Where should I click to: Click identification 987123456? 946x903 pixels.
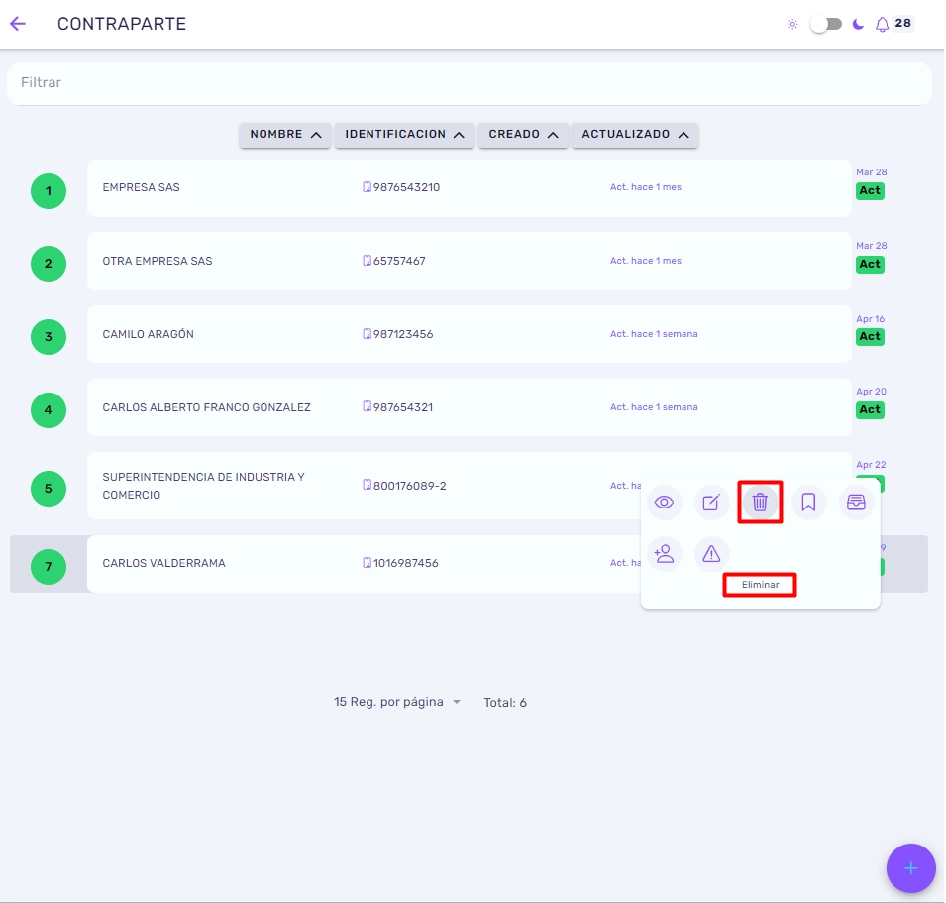coord(403,334)
